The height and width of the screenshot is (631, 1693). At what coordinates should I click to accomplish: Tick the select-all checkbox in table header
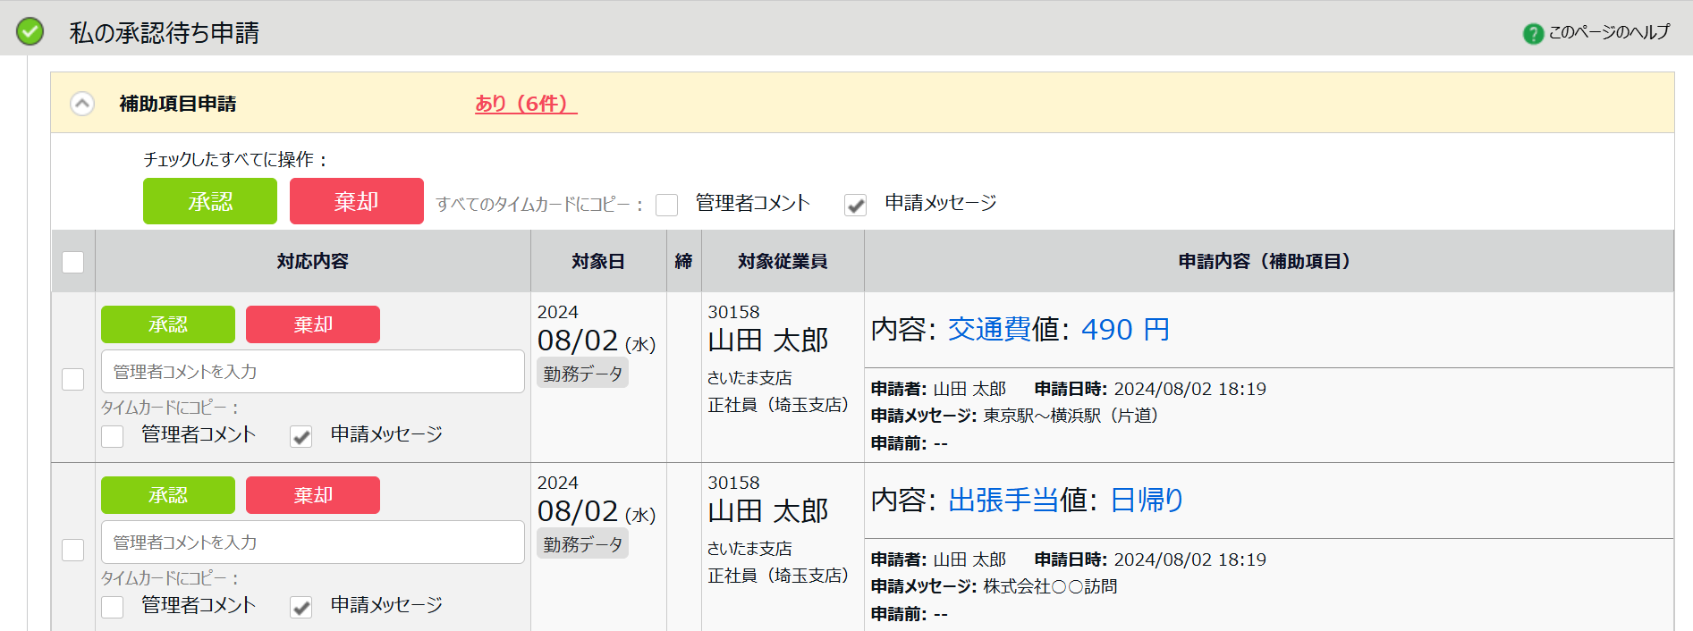coord(73,262)
